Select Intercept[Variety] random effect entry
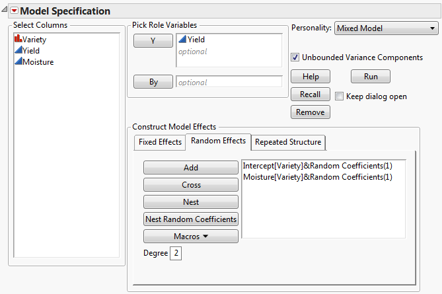The width and height of the screenshot is (442, 294). [x=317, y=165]
